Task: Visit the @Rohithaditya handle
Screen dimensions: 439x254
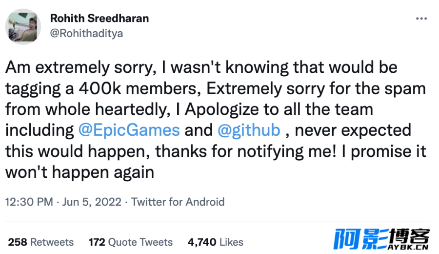Action: click(x=86, y=33)
